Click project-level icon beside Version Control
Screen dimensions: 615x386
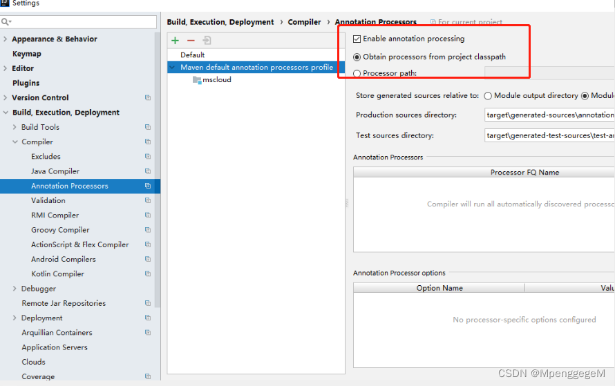148,97
